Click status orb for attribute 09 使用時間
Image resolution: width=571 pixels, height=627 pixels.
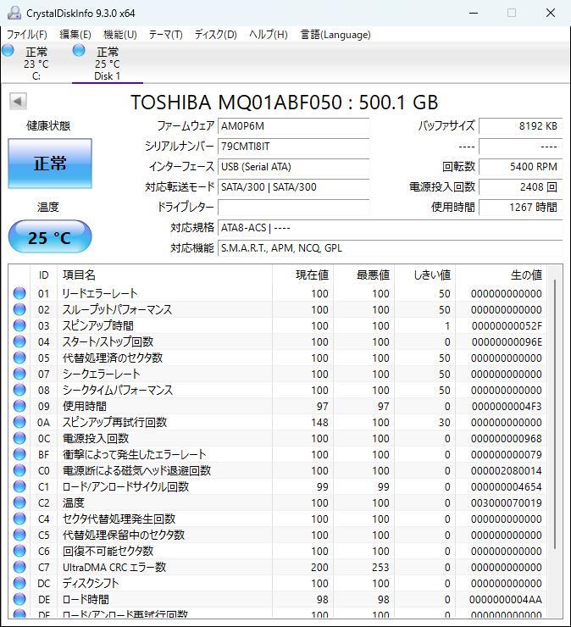tap(19, 406)
